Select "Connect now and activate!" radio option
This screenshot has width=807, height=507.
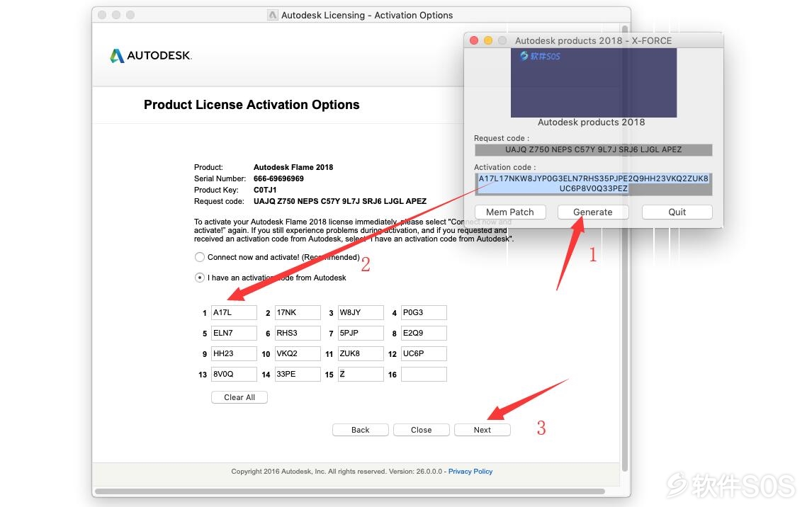200,257
